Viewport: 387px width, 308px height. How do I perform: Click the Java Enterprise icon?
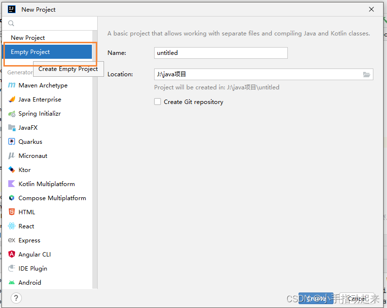12,100
